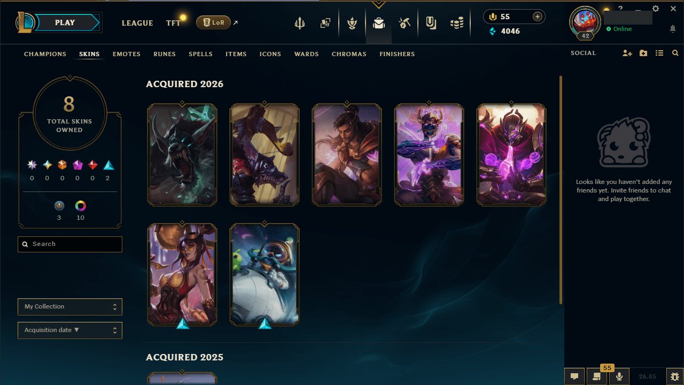Open the notifications bell icon
684x385 pixels.
pos(673,29)
